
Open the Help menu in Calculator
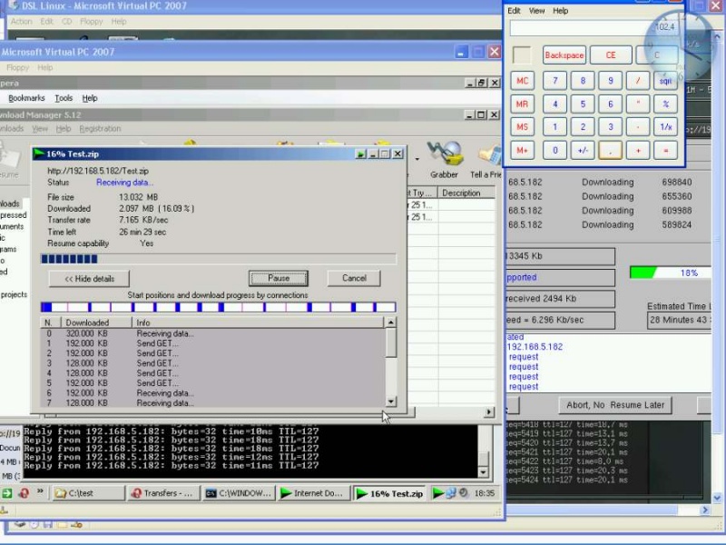(x=561, y=11)
